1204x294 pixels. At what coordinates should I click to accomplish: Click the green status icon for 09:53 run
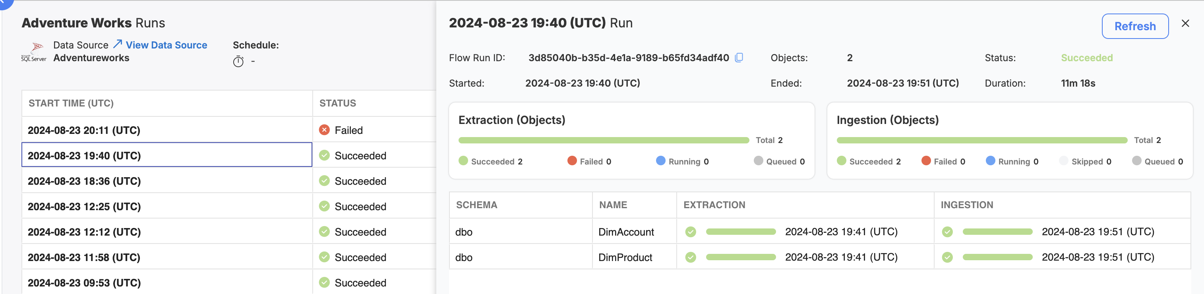tap(324, 282)
